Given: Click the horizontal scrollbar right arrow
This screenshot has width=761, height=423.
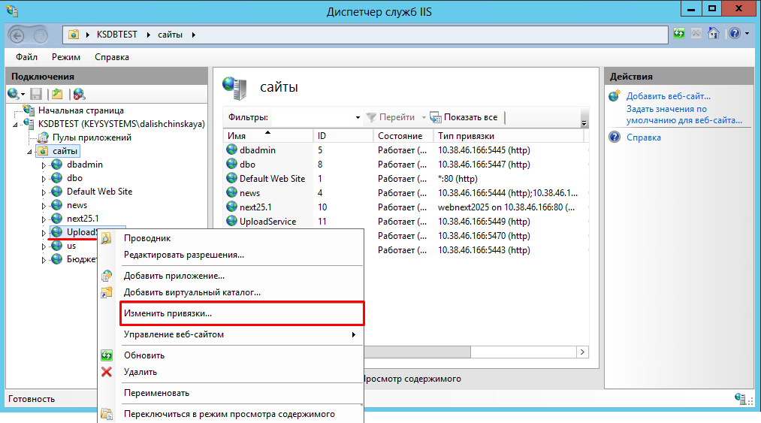Looking at the screenshot, I should tap(582, 352).
